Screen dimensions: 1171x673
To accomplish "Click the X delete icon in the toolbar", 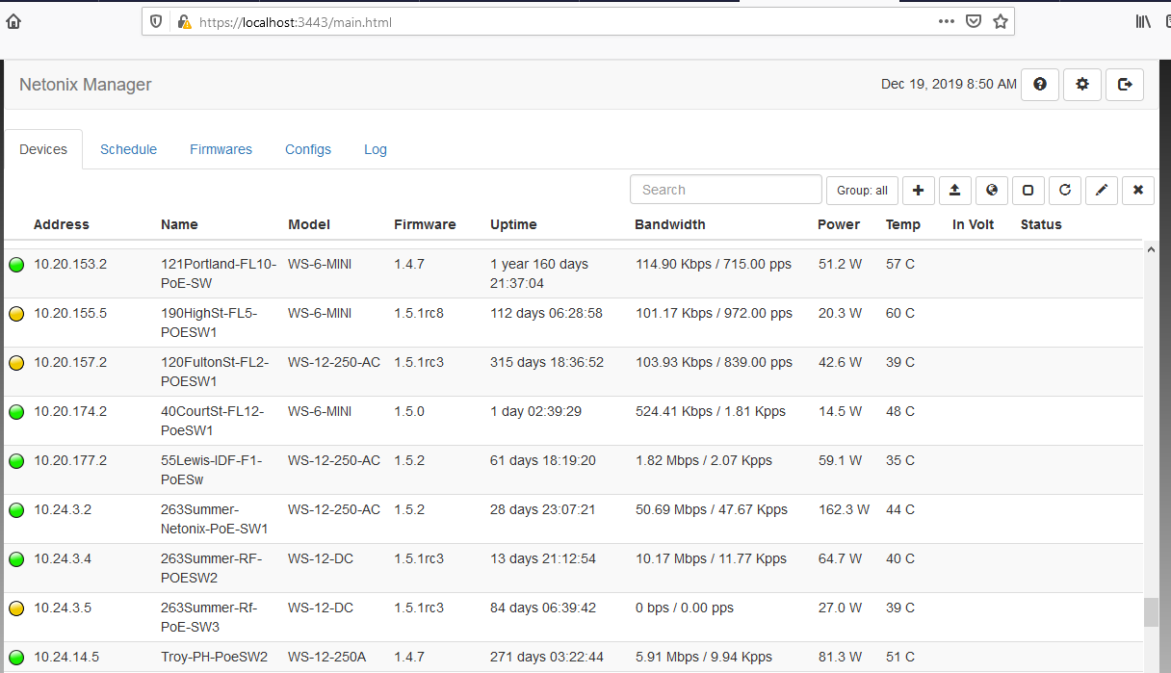I will coord(1137,191).
